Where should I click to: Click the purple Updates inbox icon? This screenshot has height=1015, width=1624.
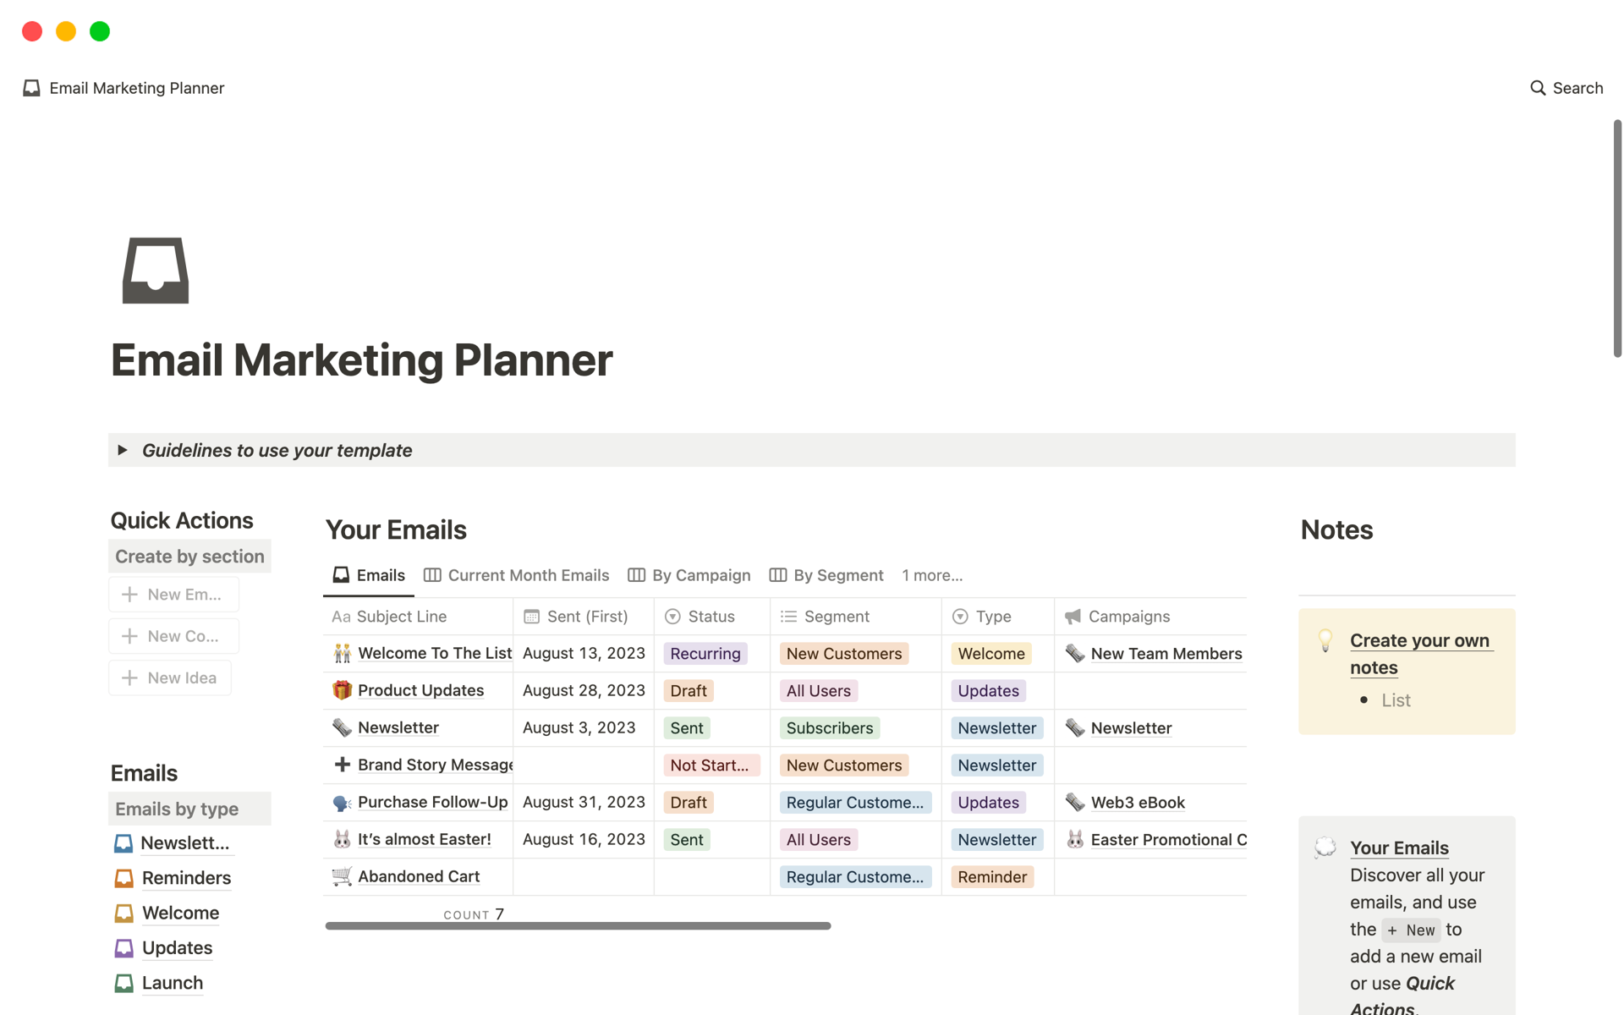point(123,948)
